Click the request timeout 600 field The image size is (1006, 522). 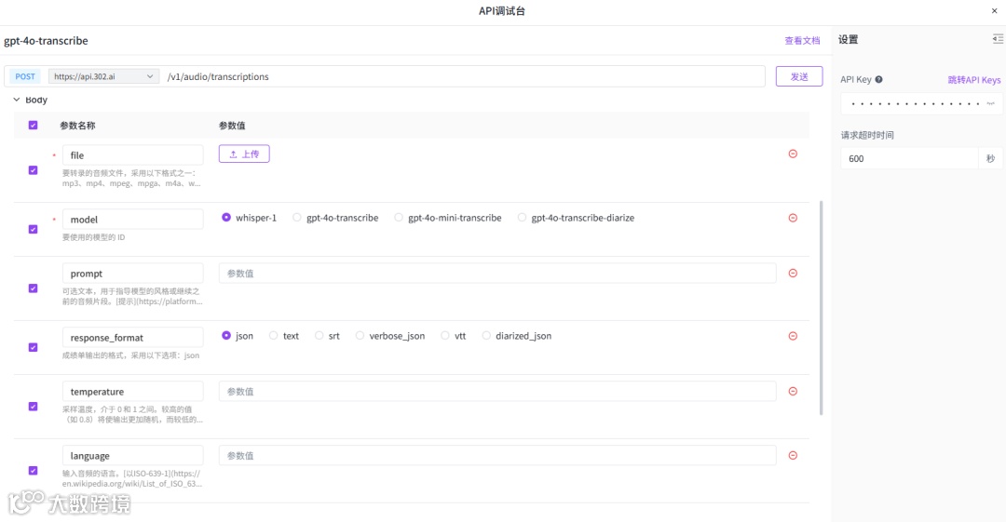tap(909, 158)
